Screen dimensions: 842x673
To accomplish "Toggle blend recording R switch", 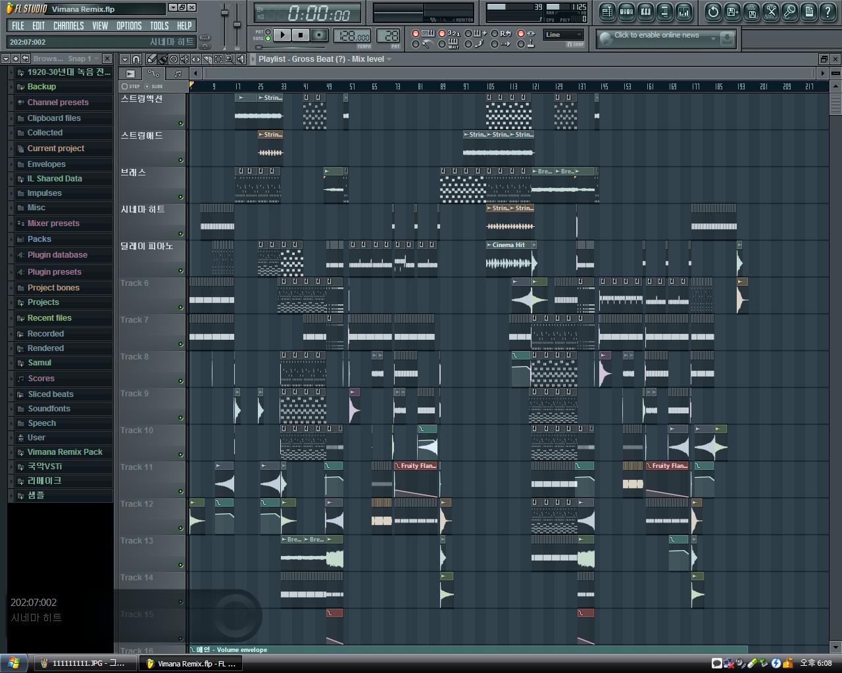I will 494,33.
